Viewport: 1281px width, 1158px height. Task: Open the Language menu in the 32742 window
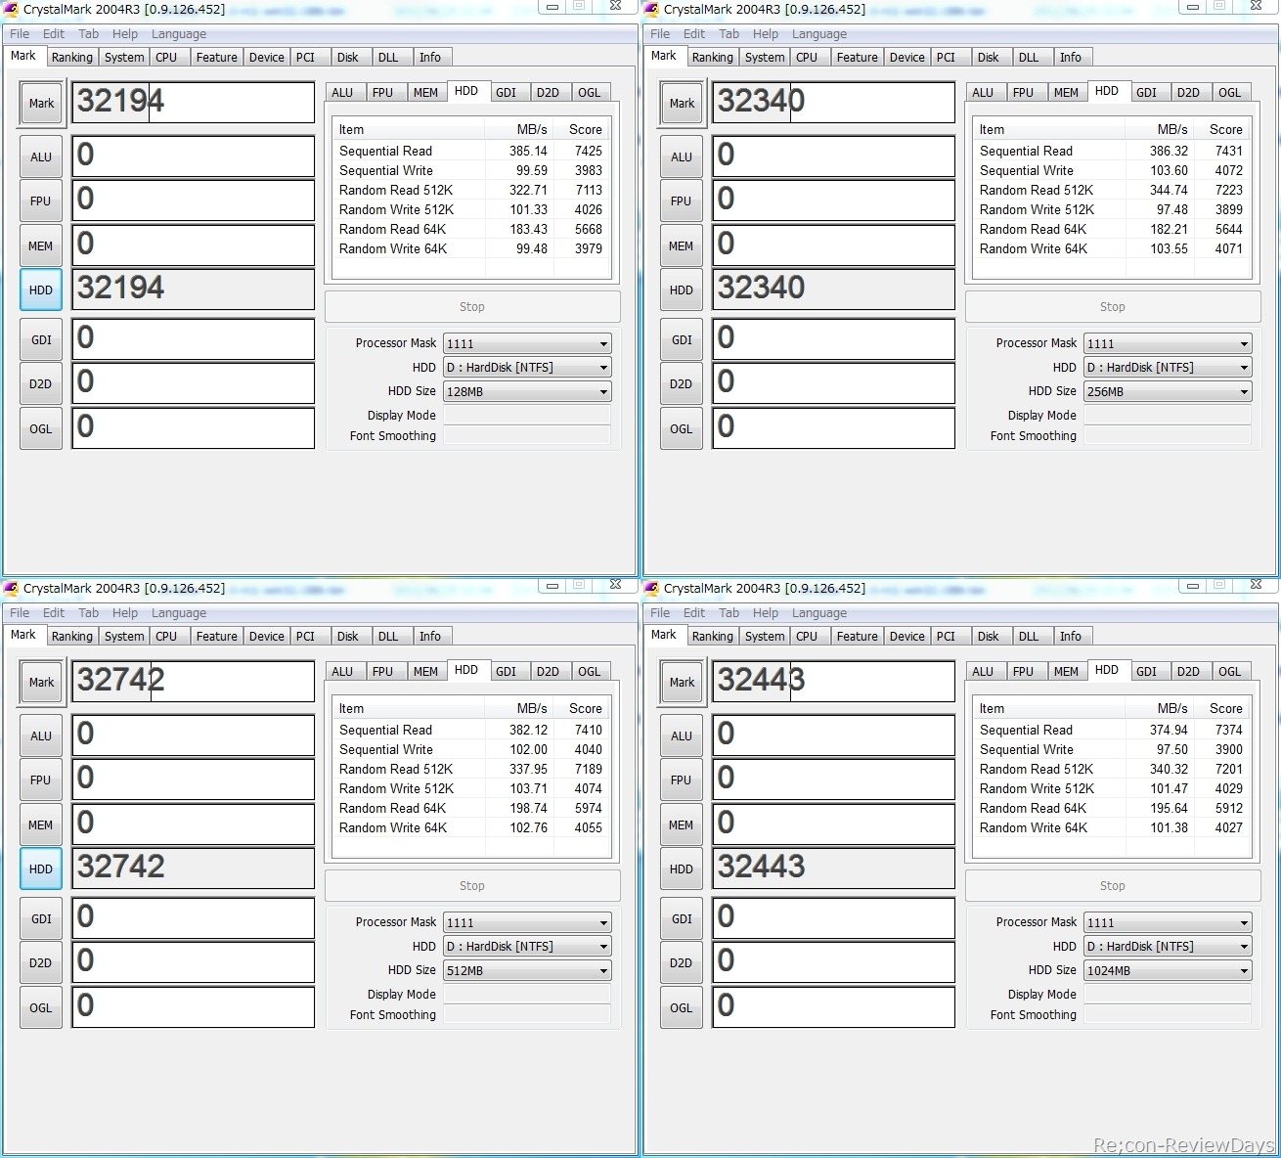pyautogui.click(x=179, y=612)
